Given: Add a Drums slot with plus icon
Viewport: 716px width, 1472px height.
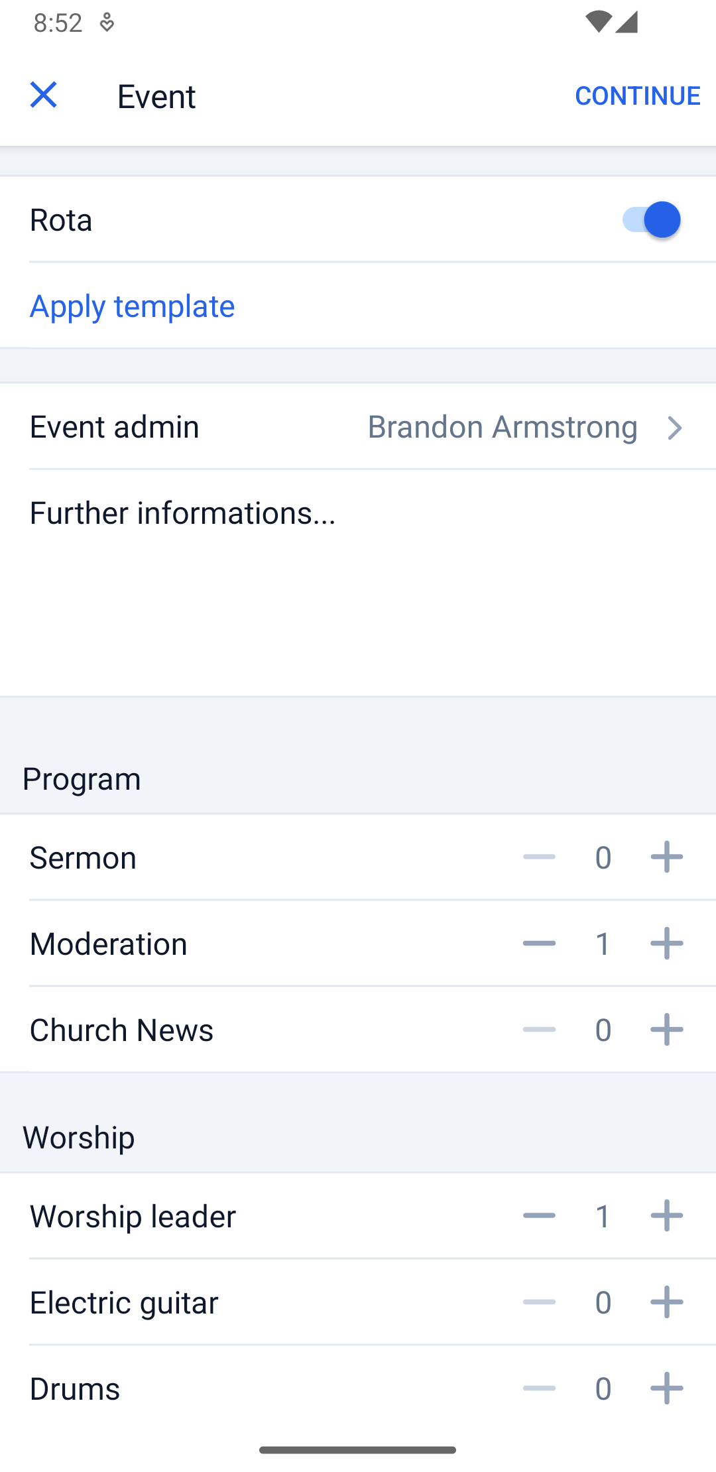Looking at the screenshot, I should pyautogui.click(x=666, y=1388).
